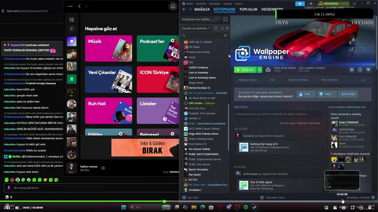378x212 pixels.
Task: Open Arkadaşlar ve Sohbet
Action: coord(360,198)
